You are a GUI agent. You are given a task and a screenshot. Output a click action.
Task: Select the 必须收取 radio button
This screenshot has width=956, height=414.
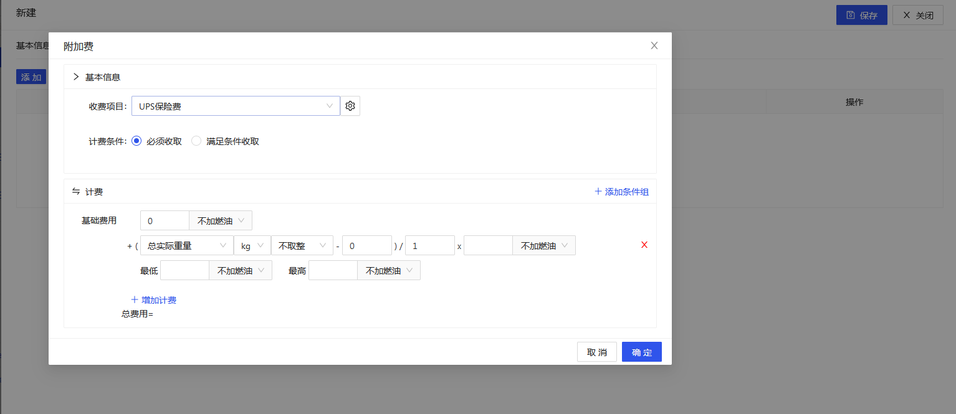coord(137,141)
